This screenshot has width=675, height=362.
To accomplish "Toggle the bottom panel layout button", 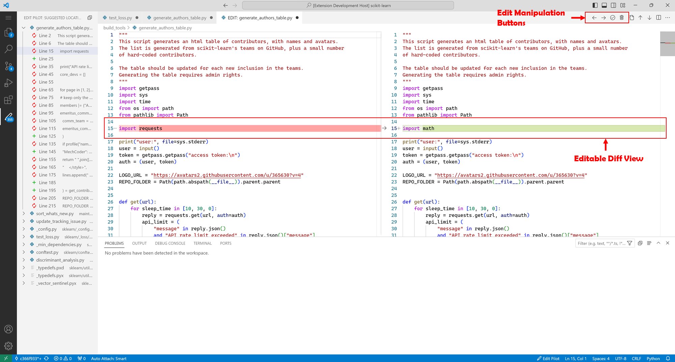I will (x=604, y=5).
